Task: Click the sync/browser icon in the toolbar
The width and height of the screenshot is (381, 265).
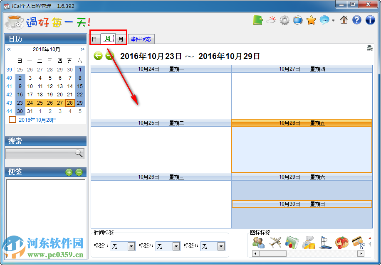Action: coord(298,20)
